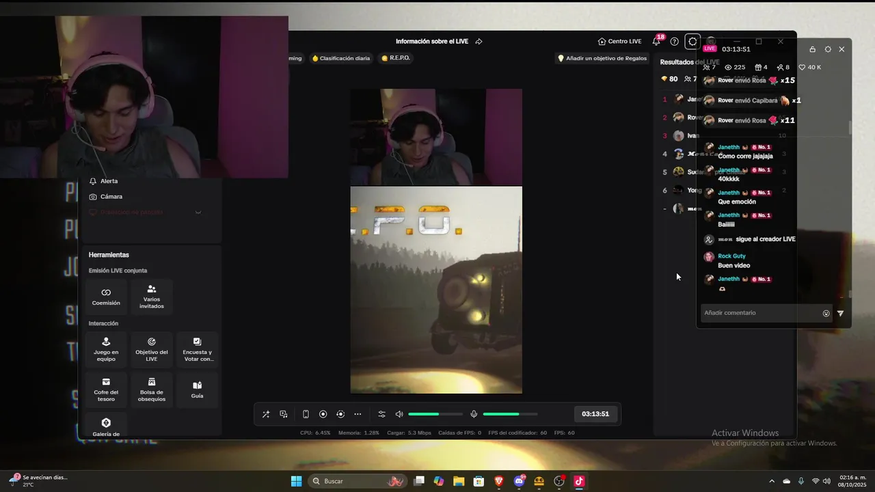Open the settings gear in the top bar

[x=692, y=42]
